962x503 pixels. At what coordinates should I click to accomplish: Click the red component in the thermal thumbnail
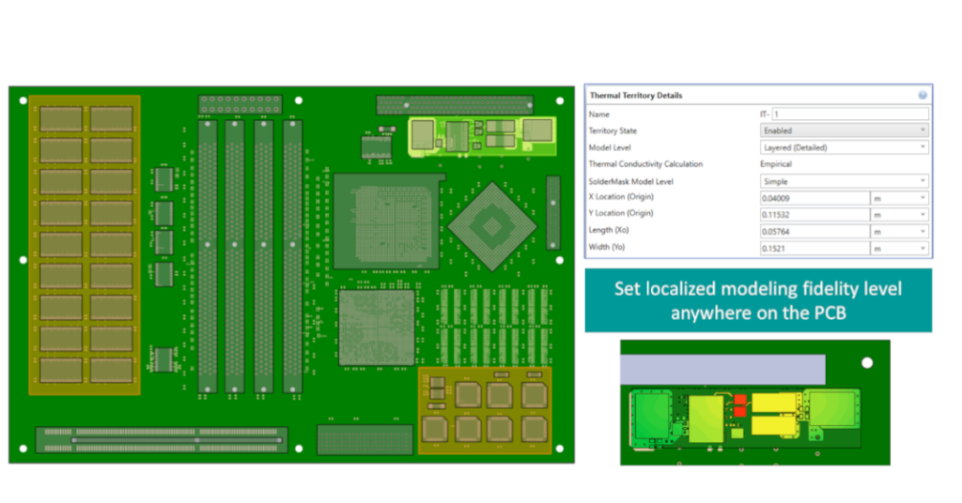pos(738,404)
